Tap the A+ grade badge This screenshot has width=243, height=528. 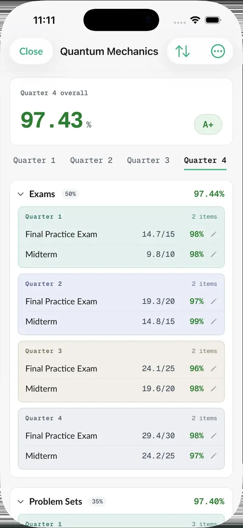(208, 124)
